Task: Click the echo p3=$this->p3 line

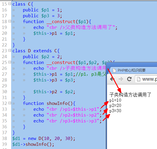Action: 67,121
